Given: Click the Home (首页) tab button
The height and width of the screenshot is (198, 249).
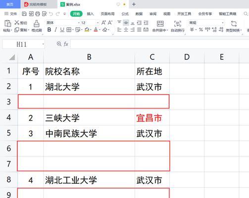Looking at the screenshot, I should 10,4.
